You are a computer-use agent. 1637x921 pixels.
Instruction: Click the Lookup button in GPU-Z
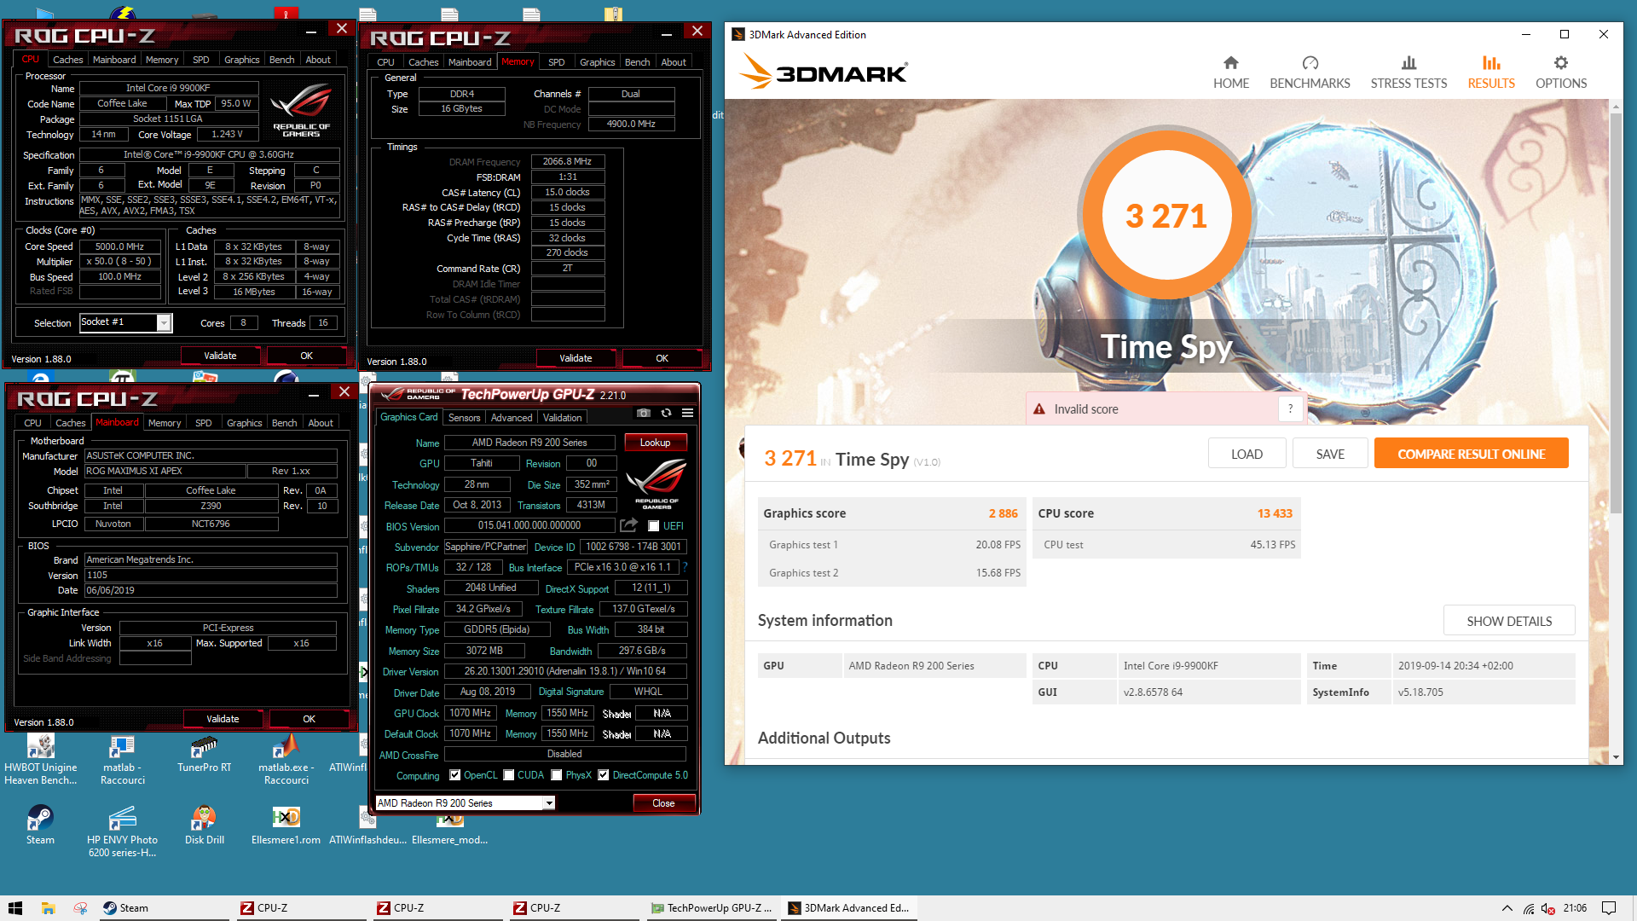pos(655,443)
